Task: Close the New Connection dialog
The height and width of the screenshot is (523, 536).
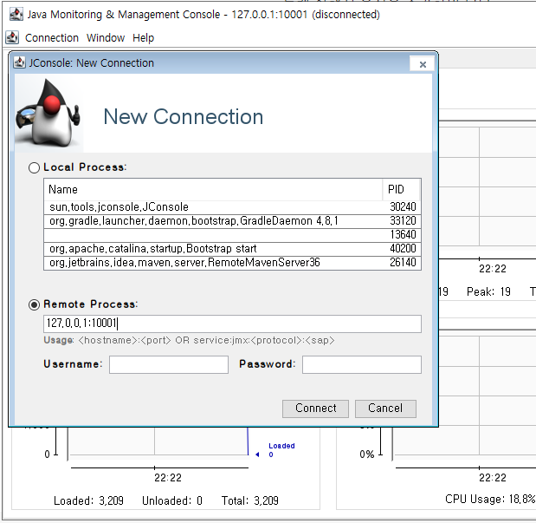Action: (x=423, y=64)
